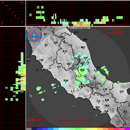Click the MC city label
The width and height of the screenshot is (130, 130).
pos(83,47)
